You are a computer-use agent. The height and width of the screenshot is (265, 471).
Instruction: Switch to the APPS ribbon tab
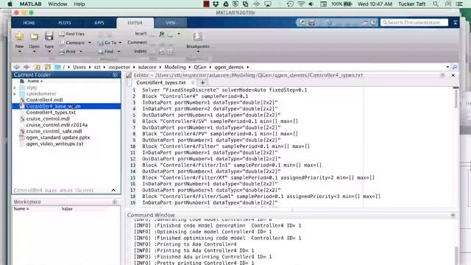(99, 23)
